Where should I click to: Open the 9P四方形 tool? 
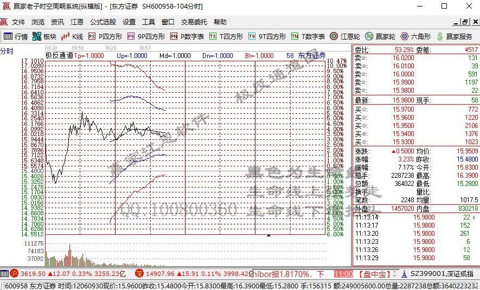point(146,37)
